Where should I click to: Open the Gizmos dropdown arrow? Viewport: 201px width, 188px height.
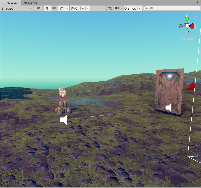tap(140, 8)
